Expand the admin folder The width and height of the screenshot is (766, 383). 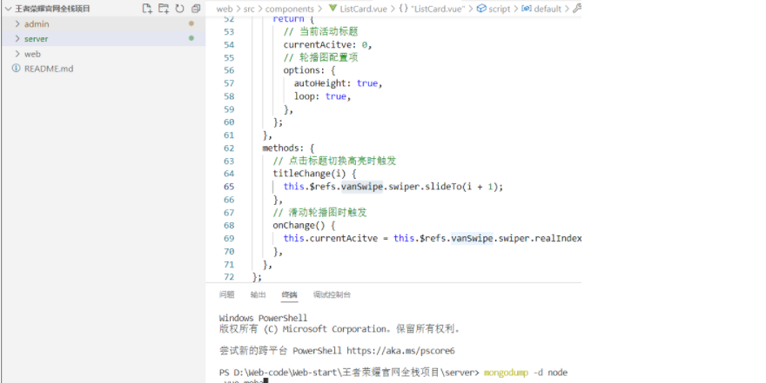17,23
